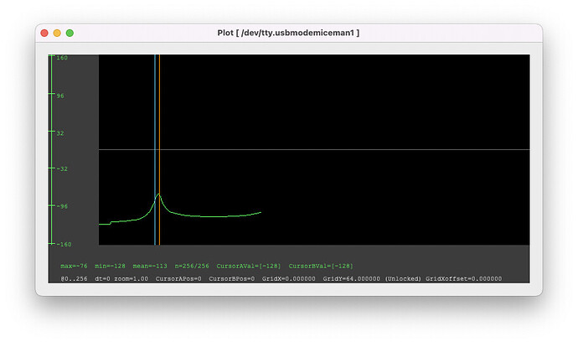Click the 160 y-axis label
This screenshot has width=578, height=342.
tap(62, 58)
